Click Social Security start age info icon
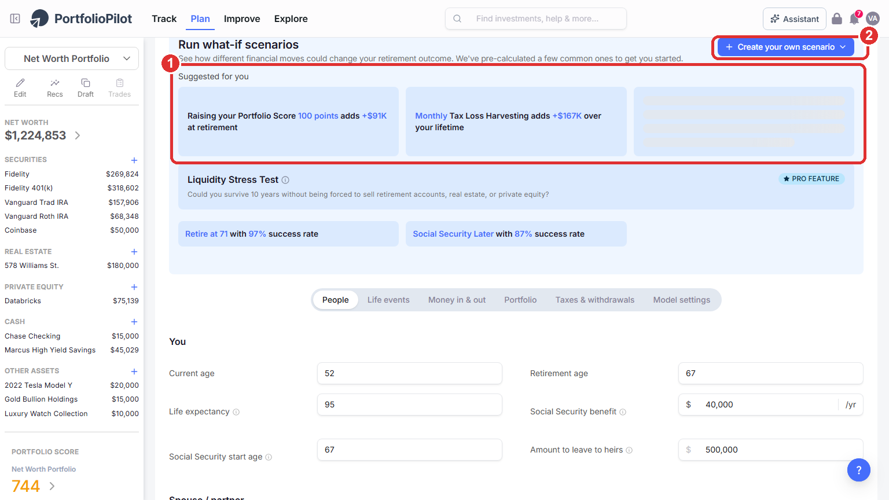889x500 pixels. pos(269,457)
